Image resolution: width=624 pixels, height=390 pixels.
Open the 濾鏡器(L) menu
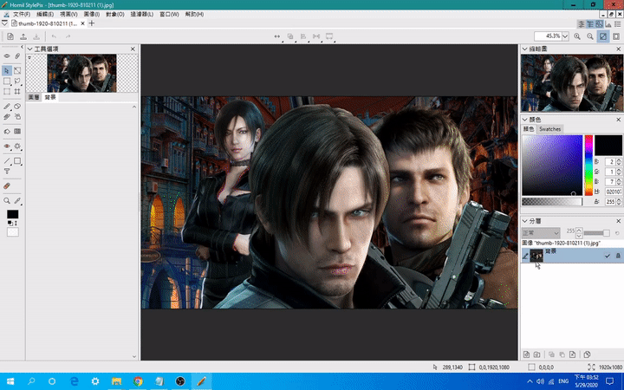(141, 14)
